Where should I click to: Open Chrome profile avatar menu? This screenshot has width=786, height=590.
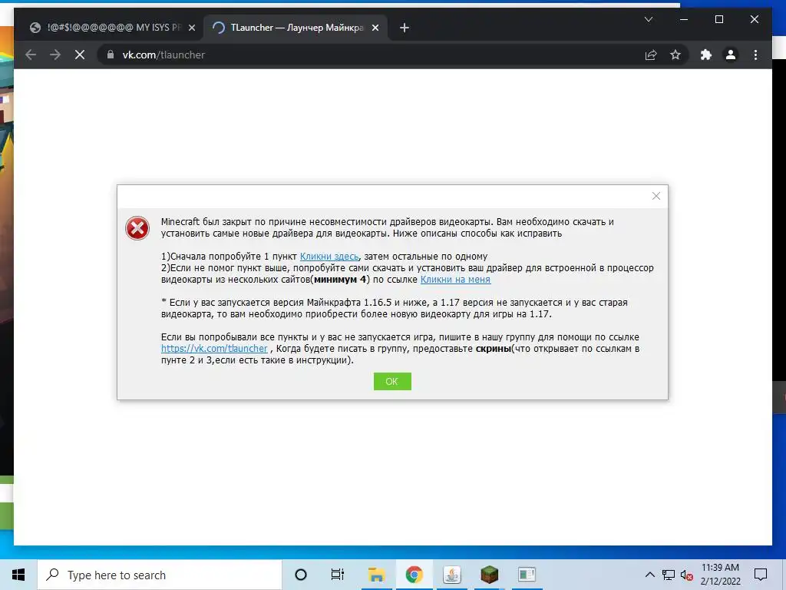(731, 55)
